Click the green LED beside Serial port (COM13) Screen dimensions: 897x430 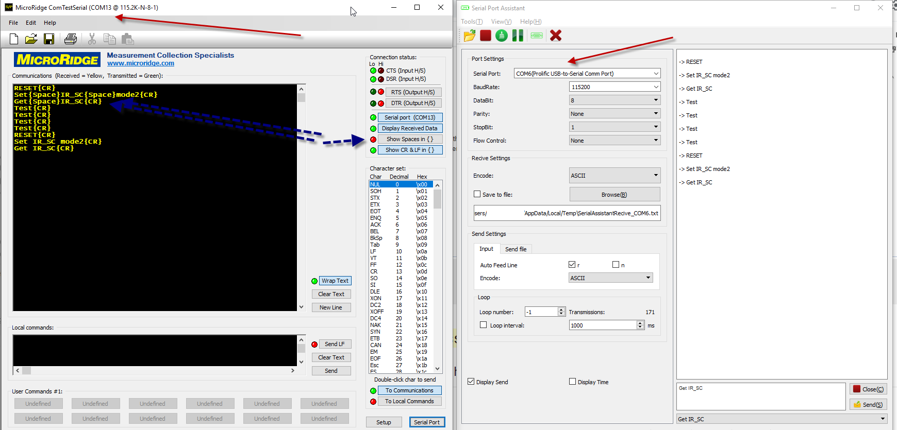[x=373, y=117]
